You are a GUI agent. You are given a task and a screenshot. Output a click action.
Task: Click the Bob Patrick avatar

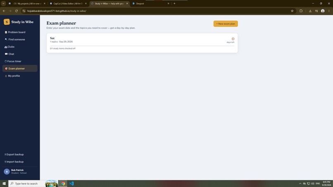7,171
